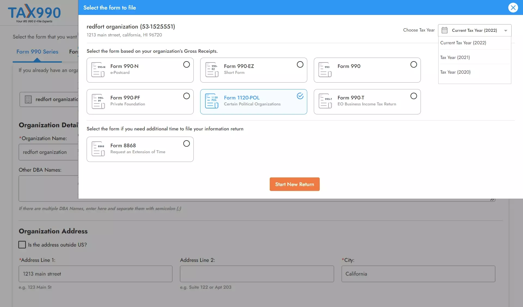Click the Form 990-EZ document icon
Screen dimensions: 523x307
(212, 70)
